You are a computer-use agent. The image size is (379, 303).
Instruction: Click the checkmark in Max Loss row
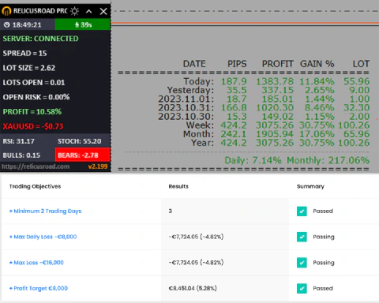point(302,263)
